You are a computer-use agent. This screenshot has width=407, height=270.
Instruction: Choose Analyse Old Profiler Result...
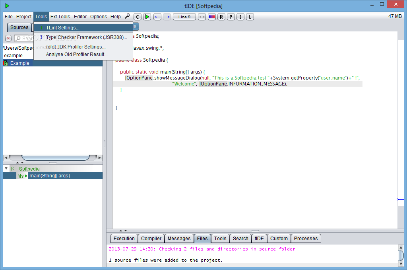pyautogui.click(x=83, y=54)
